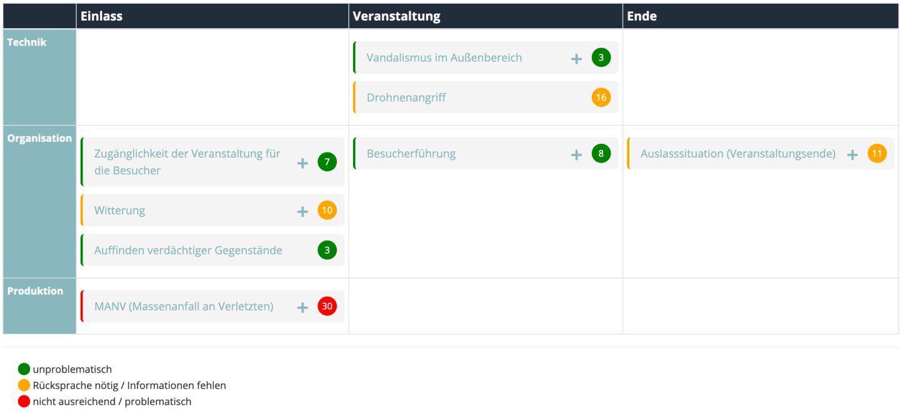The height and width of the screenshot is (412, 902).
Task: Click green unproblematisch legend dot
Action: tap(24, 369)
